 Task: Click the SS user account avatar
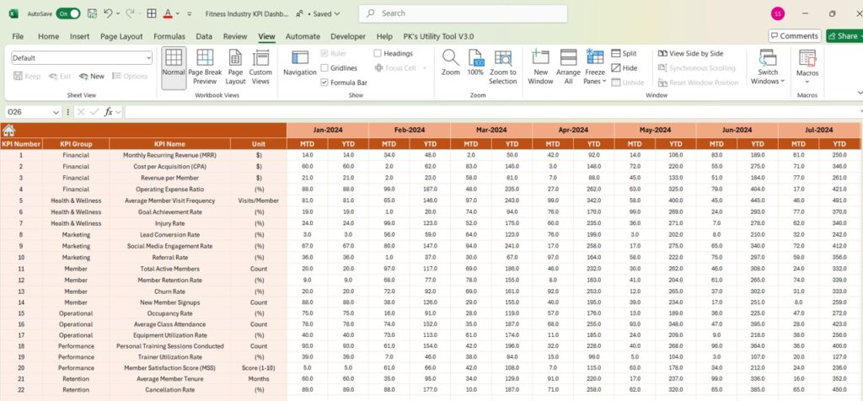pyautogui.click(x=778, y=13)
